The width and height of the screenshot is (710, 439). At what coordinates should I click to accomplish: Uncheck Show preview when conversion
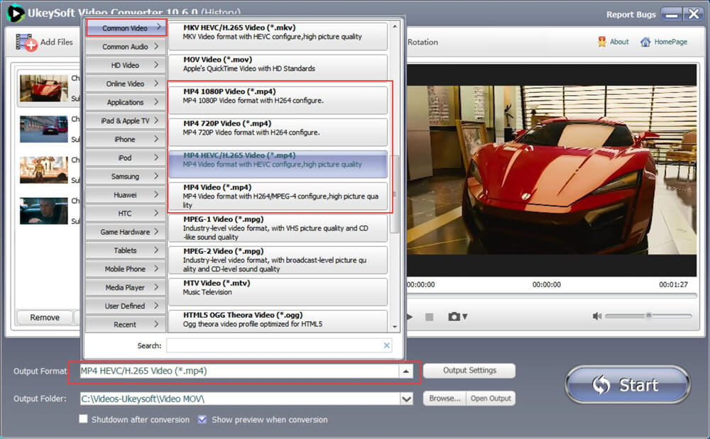[x=202, y=419]
